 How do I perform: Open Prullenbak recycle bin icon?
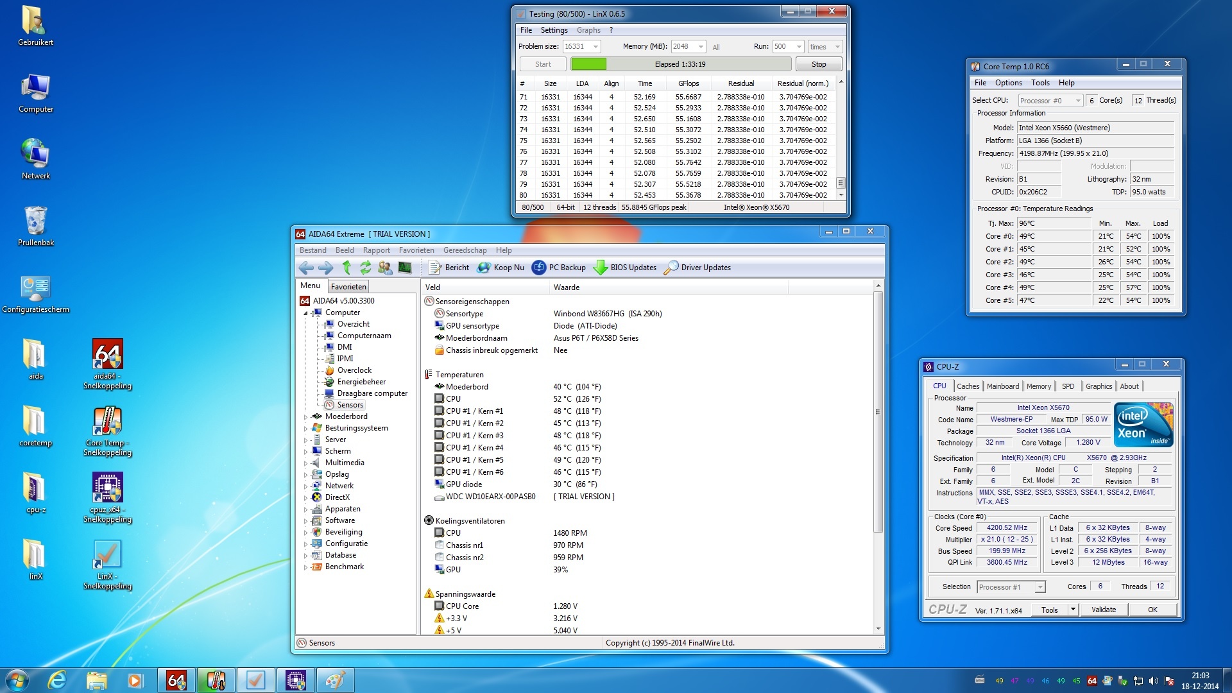tap(36, 225)
